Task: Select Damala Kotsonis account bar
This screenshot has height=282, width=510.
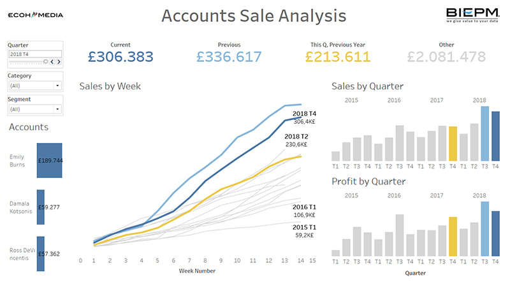Action: [41, 207]
